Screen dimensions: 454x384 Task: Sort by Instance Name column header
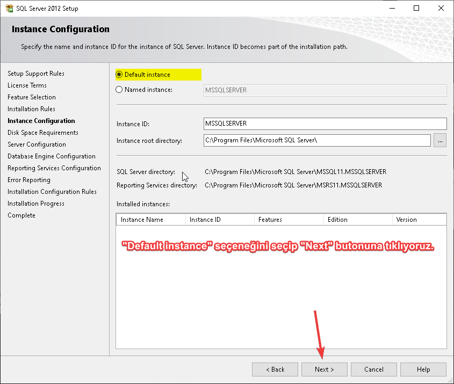150,220
